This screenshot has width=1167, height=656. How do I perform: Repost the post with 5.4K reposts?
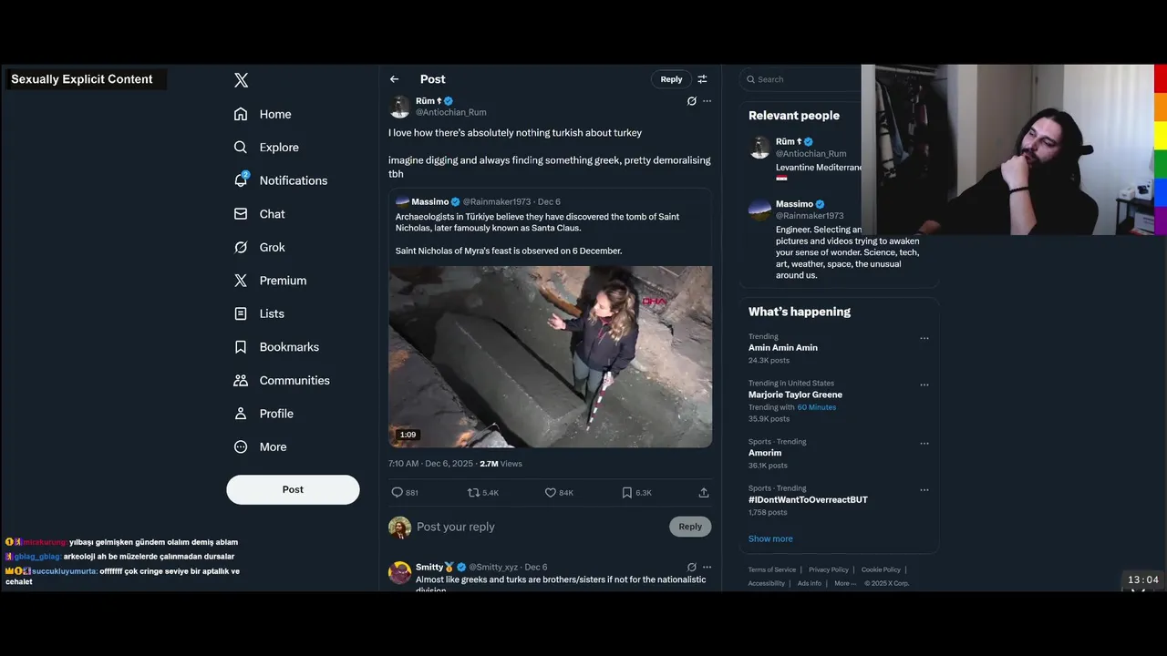point(482,492)
